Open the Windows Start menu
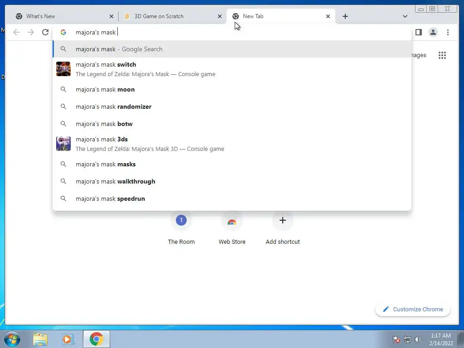464x348 pixels. coord(12,339)
